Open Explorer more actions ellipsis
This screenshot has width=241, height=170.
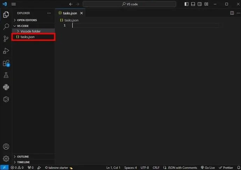(x=49, y=13)
